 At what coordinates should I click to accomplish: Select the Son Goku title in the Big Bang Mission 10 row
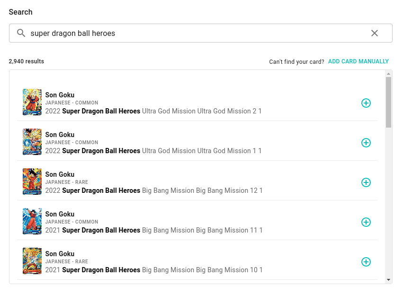[60, 254]
